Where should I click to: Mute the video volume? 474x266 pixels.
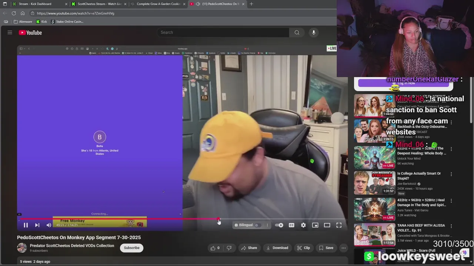click(49, 225)
